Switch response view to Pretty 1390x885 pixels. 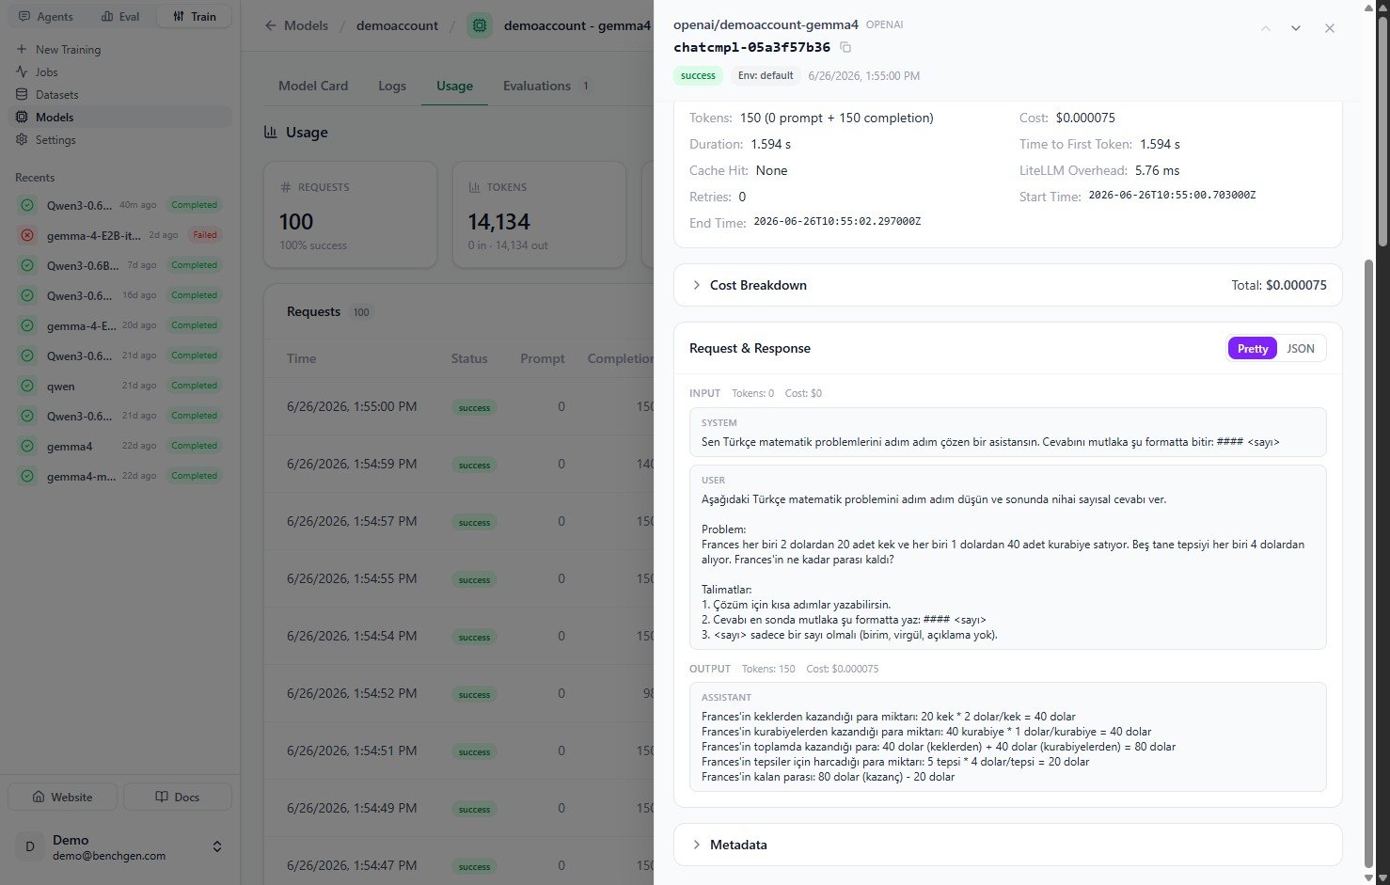1253,348
